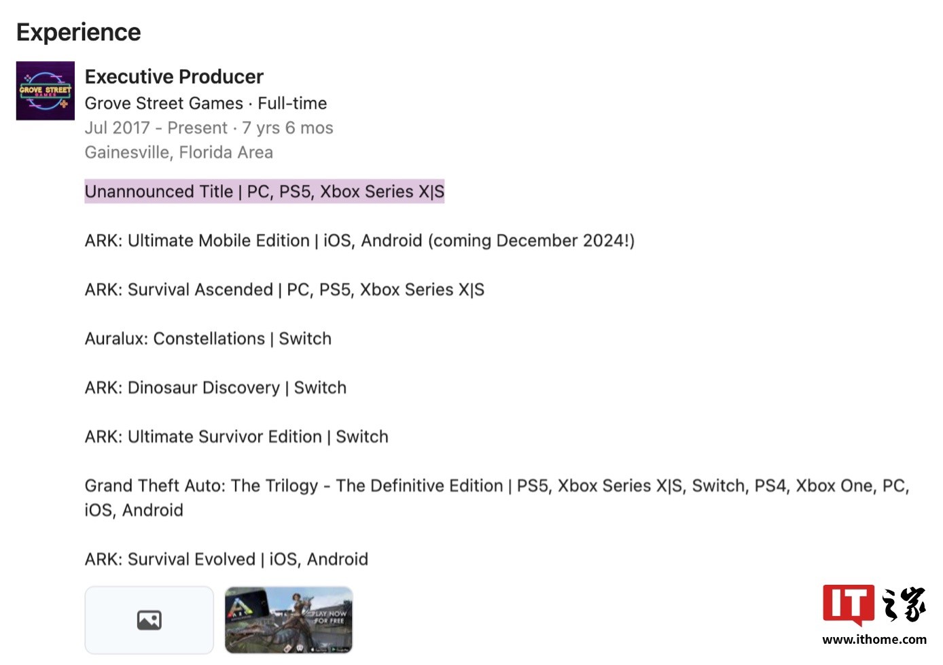Click the Grove Street Games company logo
943x665 pixels.
coord(45,90)
